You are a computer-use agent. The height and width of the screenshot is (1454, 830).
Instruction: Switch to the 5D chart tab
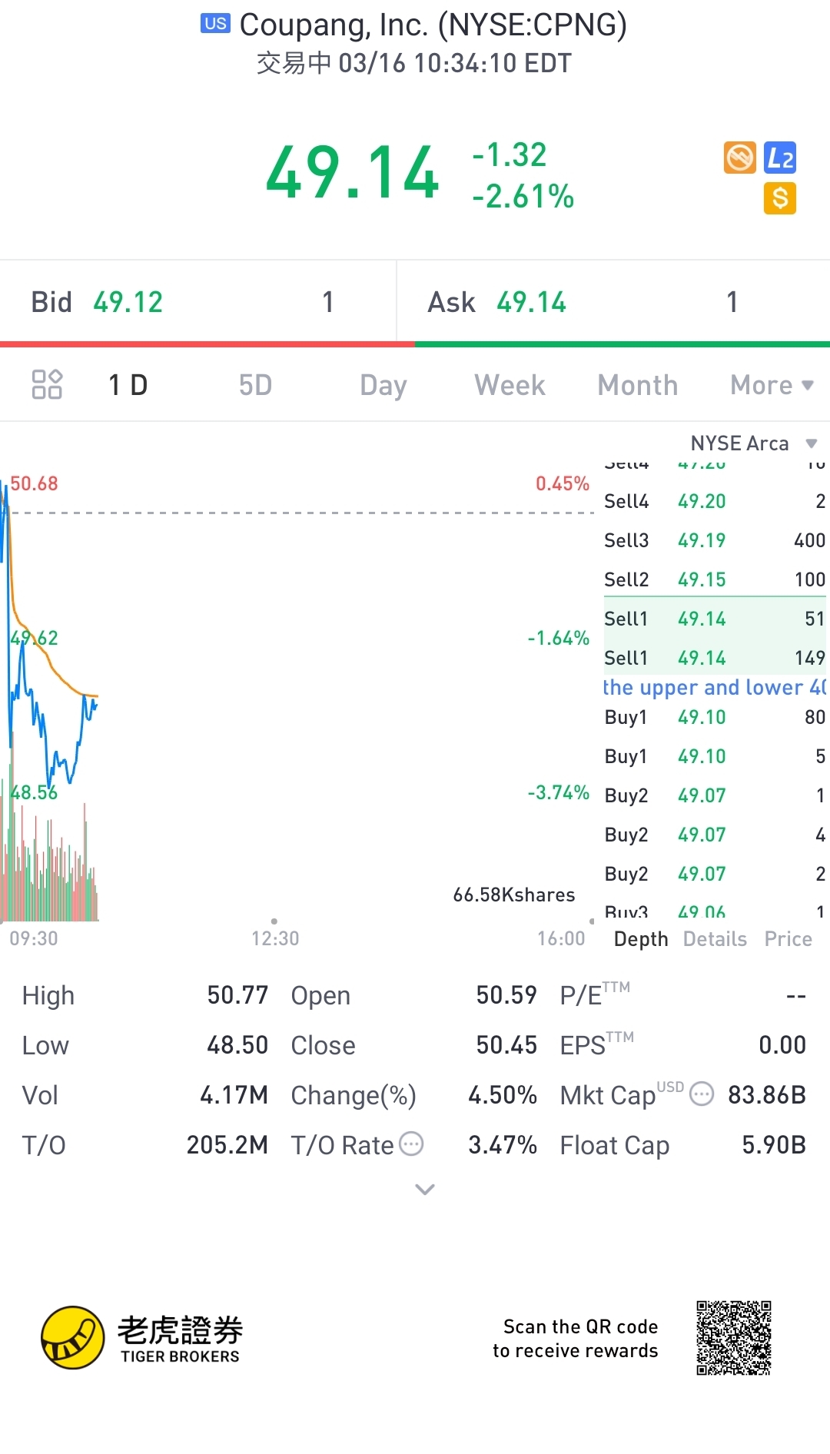255,385
